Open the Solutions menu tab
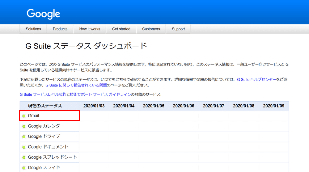309x172 pixels. tap(33, 29)
